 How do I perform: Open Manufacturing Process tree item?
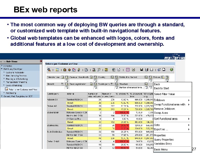click(16, 76)
